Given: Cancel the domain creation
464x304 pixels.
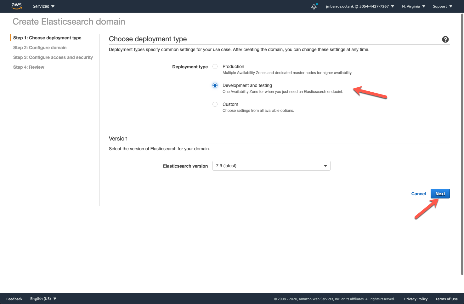Looking at the screenshot, I should tap(419, 194).
